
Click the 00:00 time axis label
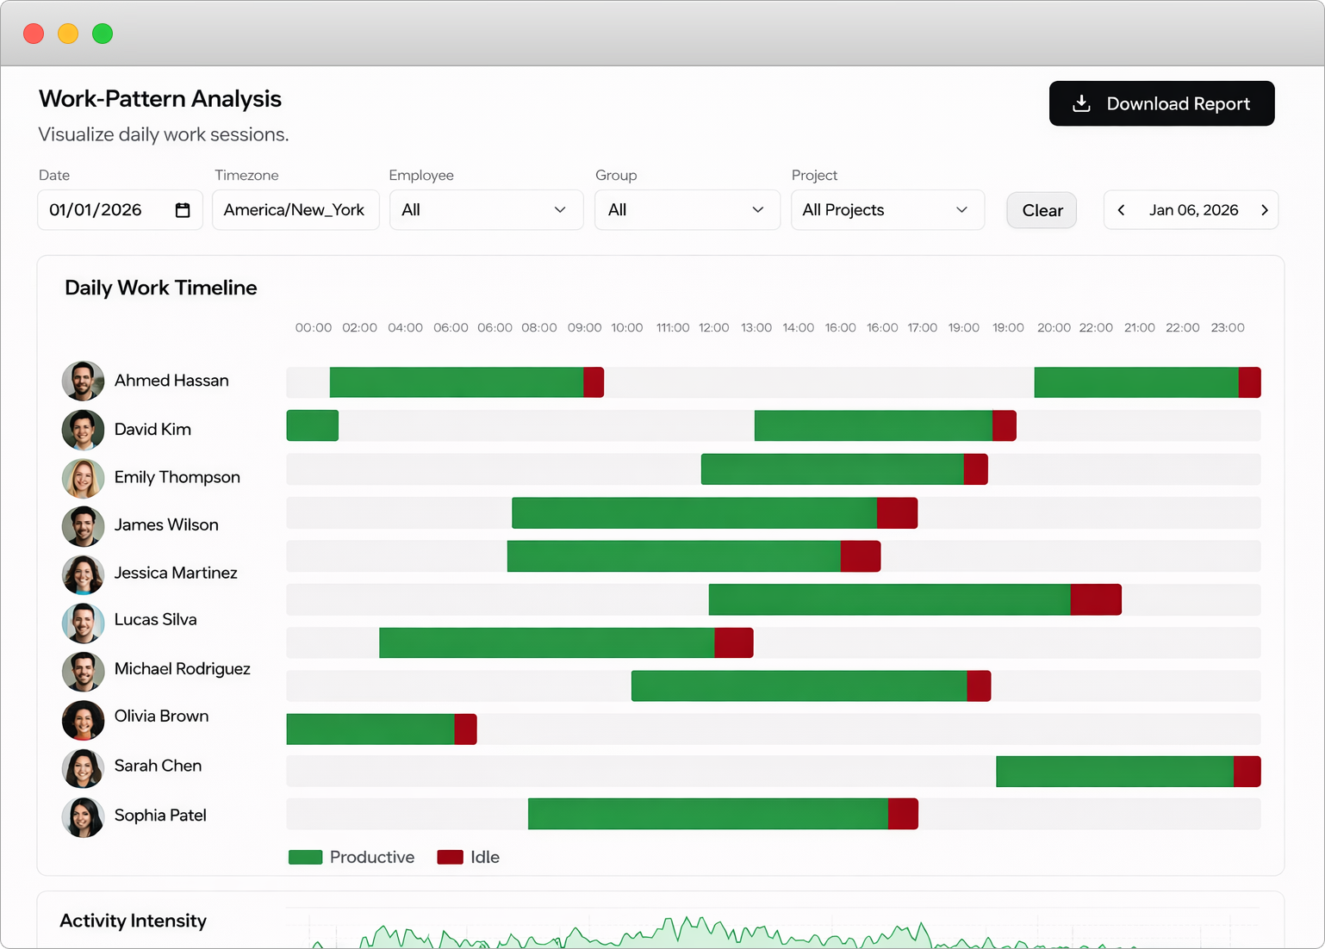[314, 328]
